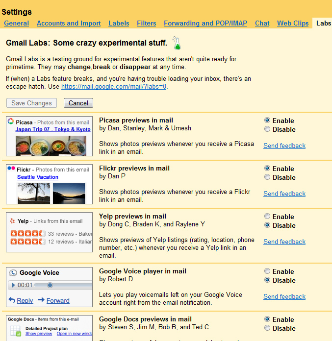Click the Settings page heading

[17, 12]
